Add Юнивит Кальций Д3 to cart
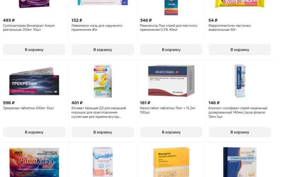 [103, 132]
